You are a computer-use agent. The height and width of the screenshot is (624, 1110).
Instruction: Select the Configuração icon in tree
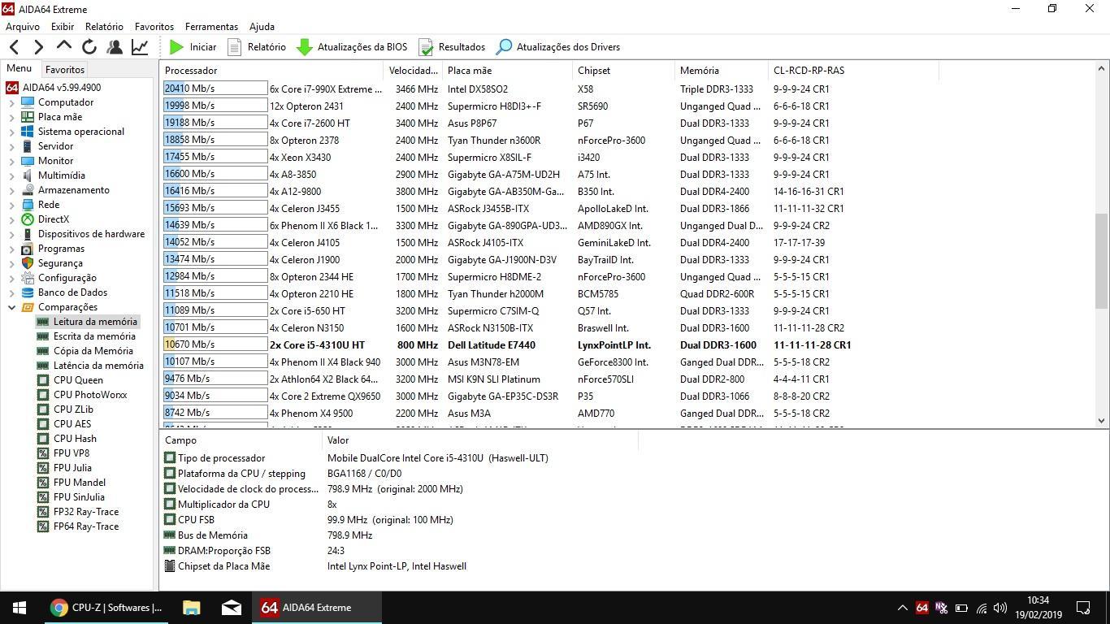[28, 278]
